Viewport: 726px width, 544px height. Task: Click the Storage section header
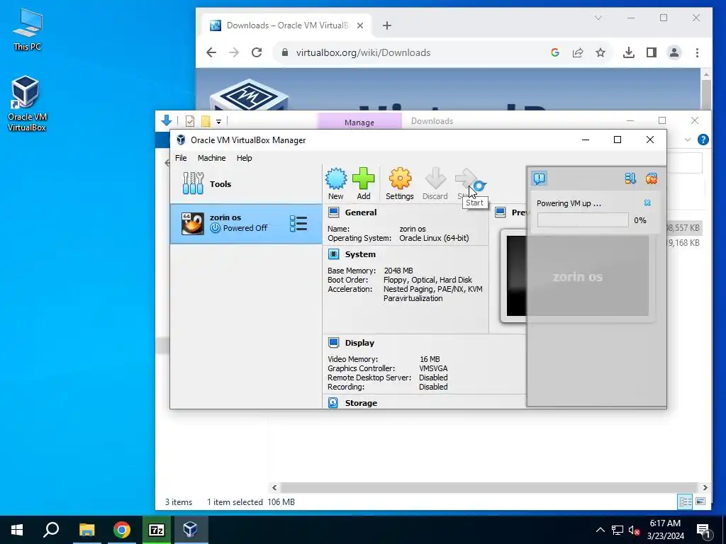(x=361, y=403)
